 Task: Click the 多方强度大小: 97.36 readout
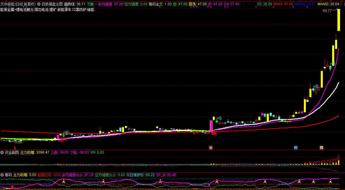tap(78, 175)
